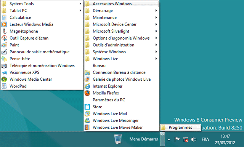Click the Recycle Bin on the taskbar

pos(118,139)
